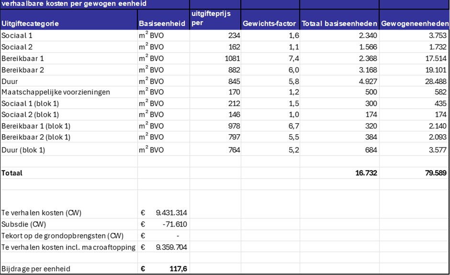Click the weighted units value 17.514
The height and width of the screenshot is (275, 450).
(x=436, y=58)
